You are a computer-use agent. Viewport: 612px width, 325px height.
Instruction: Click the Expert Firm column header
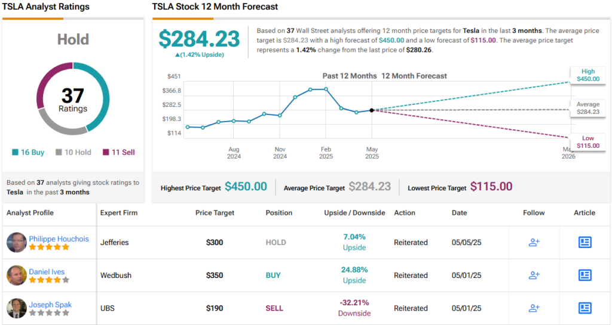119,213
